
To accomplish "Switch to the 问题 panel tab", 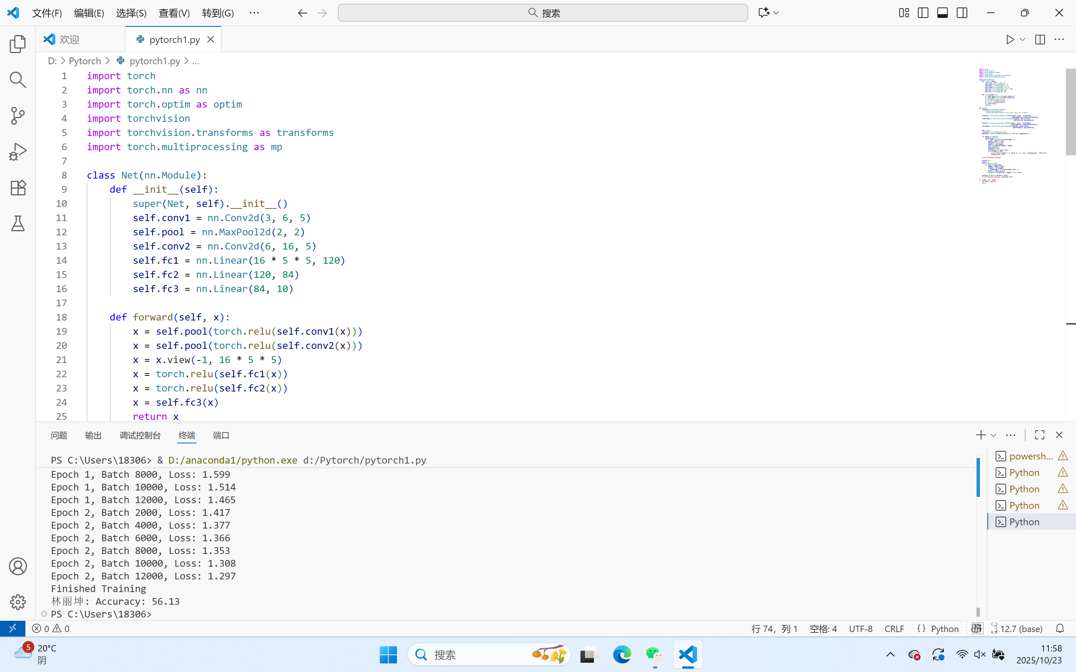I will coord(59,435).
